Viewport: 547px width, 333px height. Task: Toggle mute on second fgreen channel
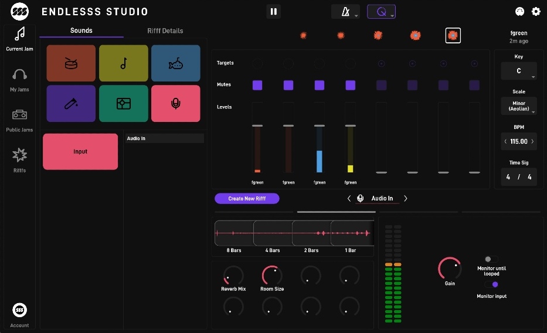288,85
